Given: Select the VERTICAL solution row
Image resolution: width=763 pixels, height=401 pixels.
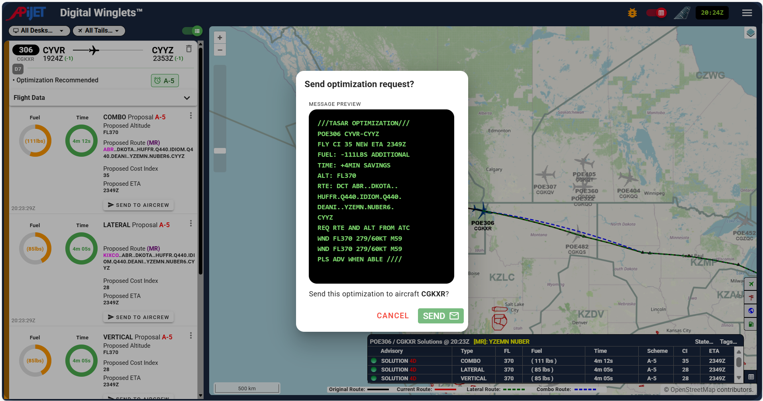Looking at the screenshot, I should click(x=551, y=378).
